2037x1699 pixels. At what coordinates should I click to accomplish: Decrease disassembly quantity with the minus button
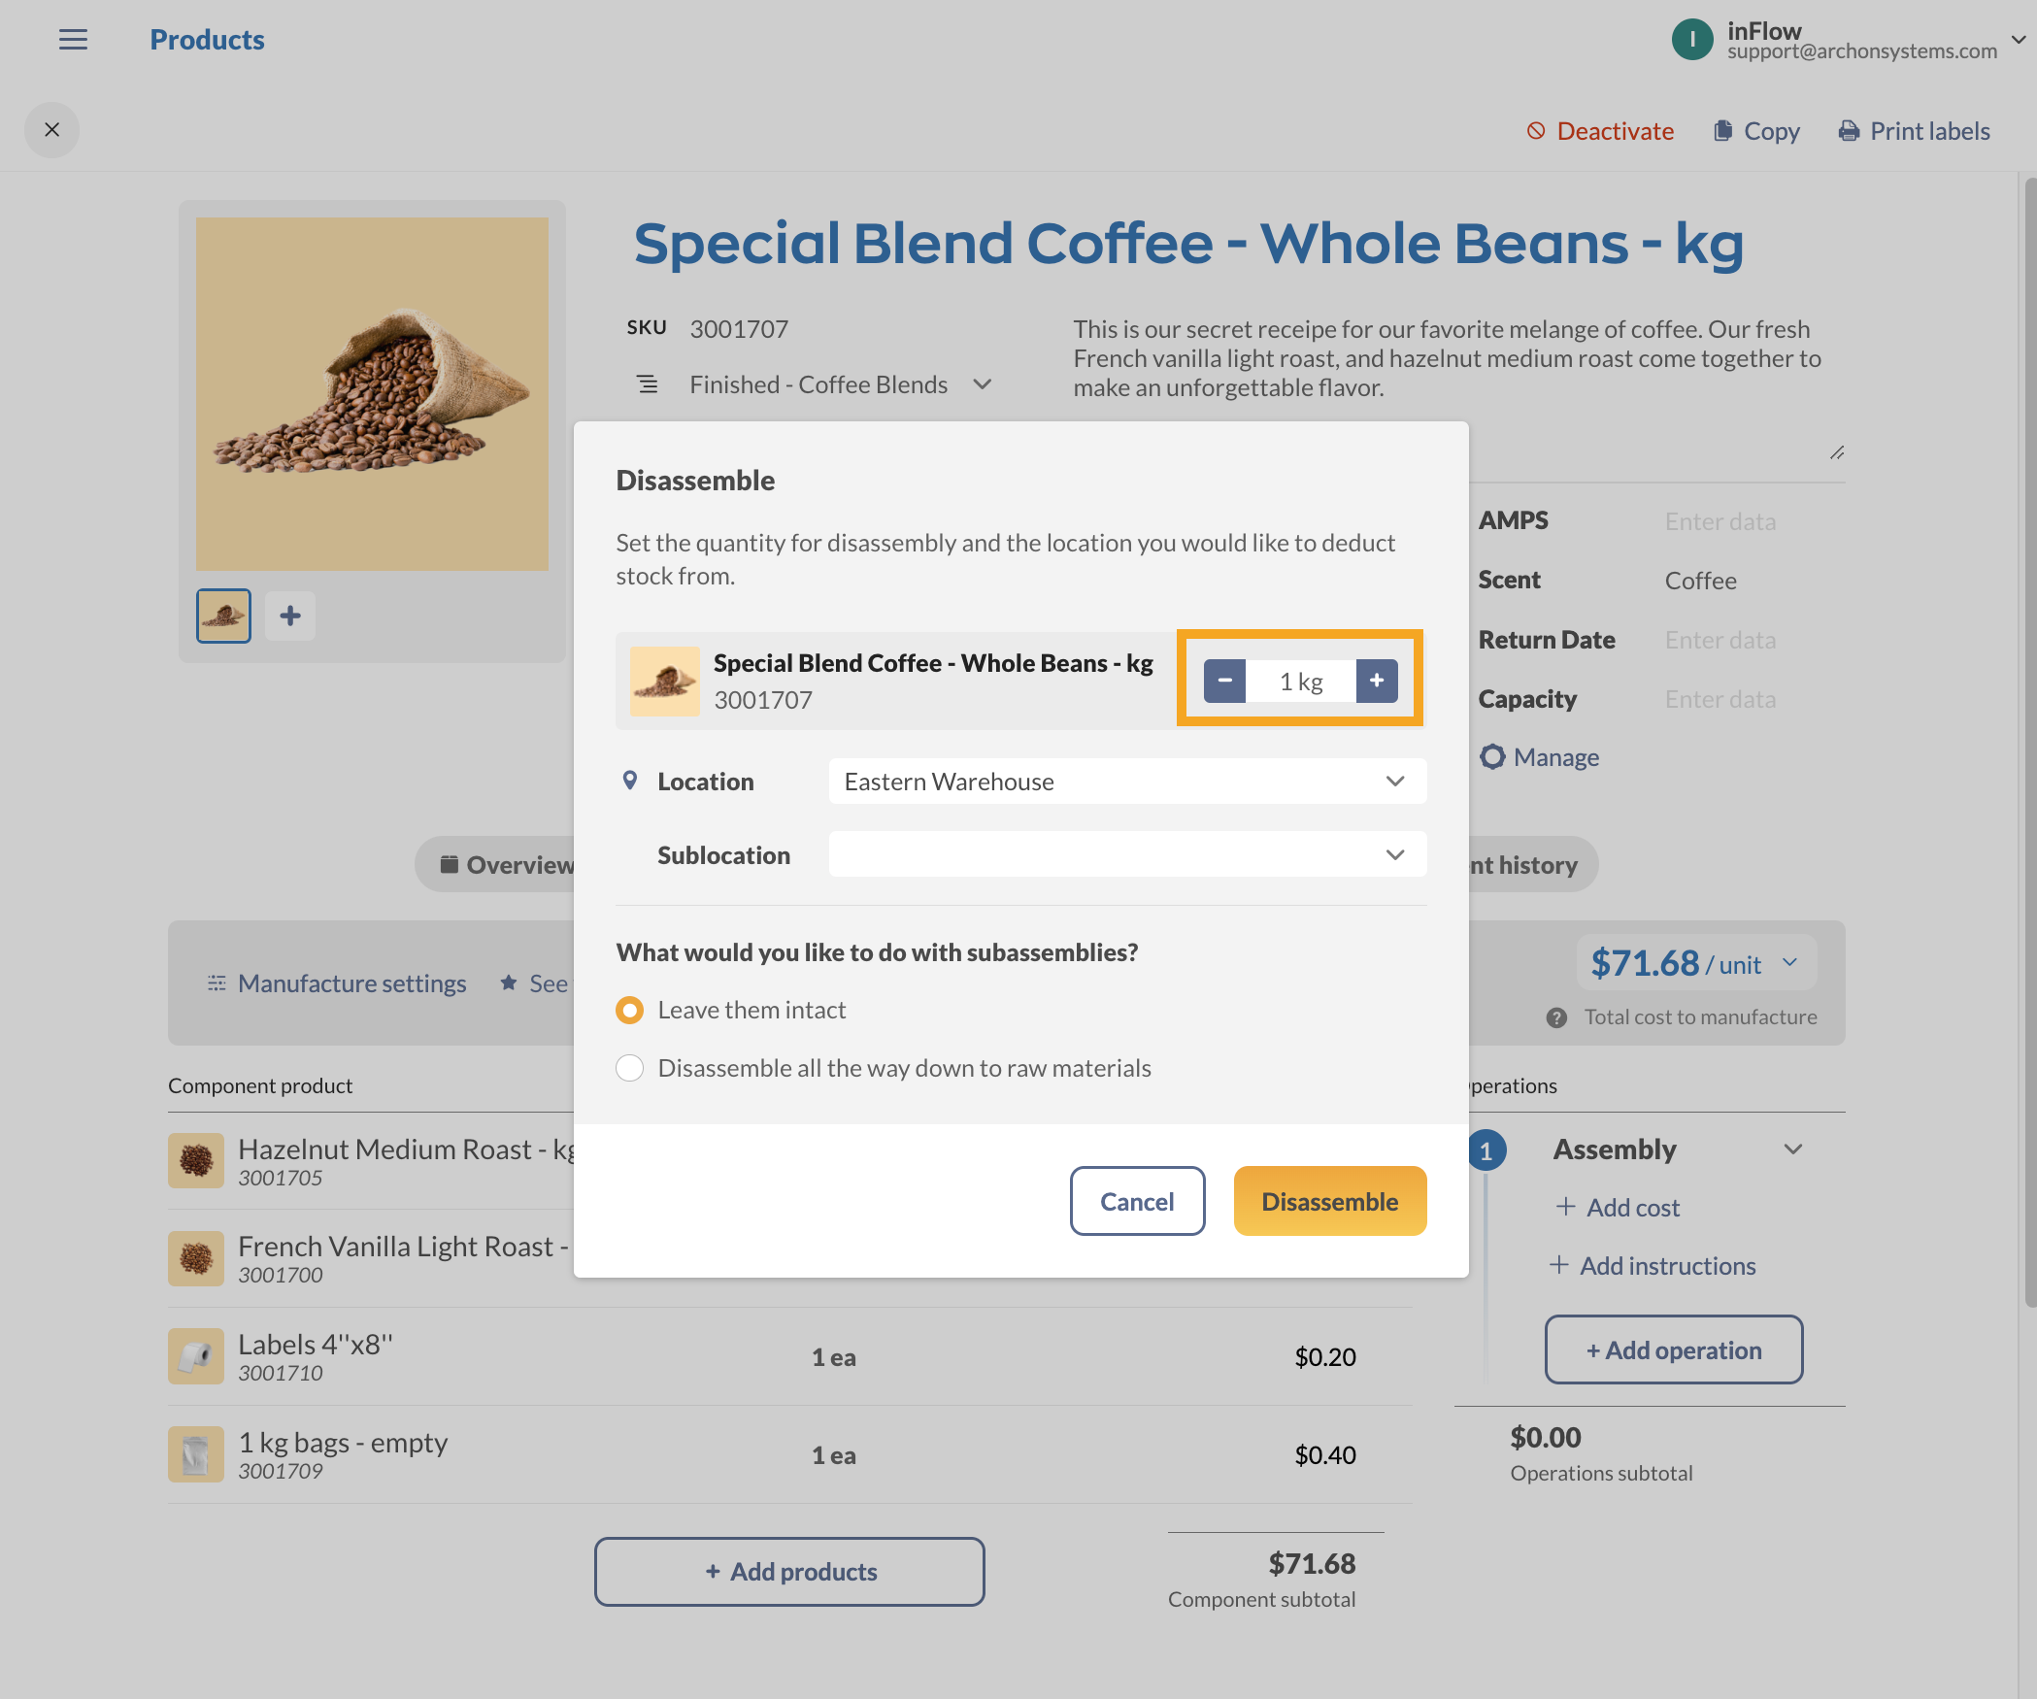[x=1224, y=681]
